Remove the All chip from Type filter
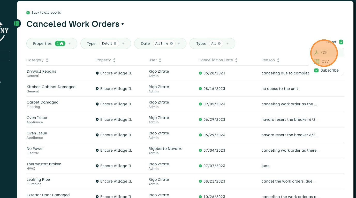This screenshot has width=356, height=198. point(219,44)
